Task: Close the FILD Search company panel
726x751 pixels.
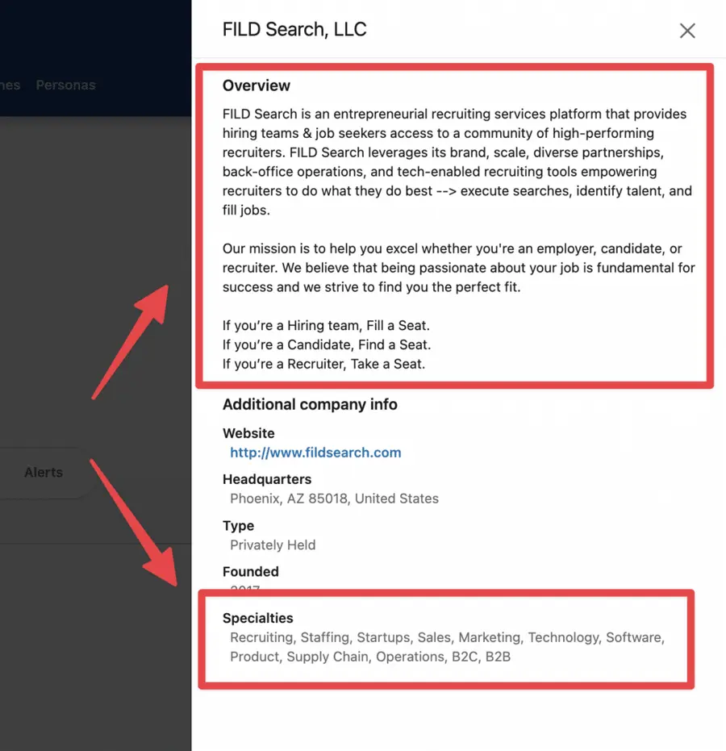Action: (x=687, y=31)
